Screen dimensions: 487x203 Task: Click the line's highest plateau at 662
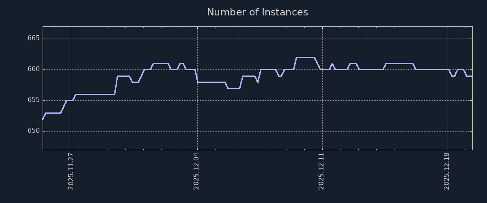pyautogui.click(x=305, y=57)
